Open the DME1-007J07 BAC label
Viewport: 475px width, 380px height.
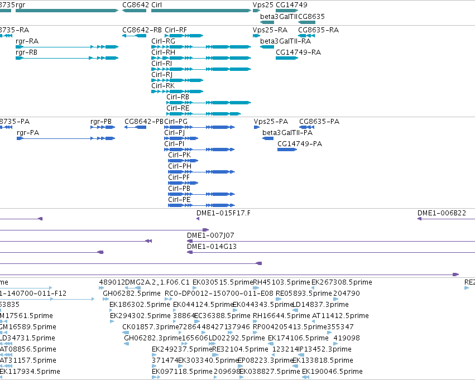pos(210,235)
